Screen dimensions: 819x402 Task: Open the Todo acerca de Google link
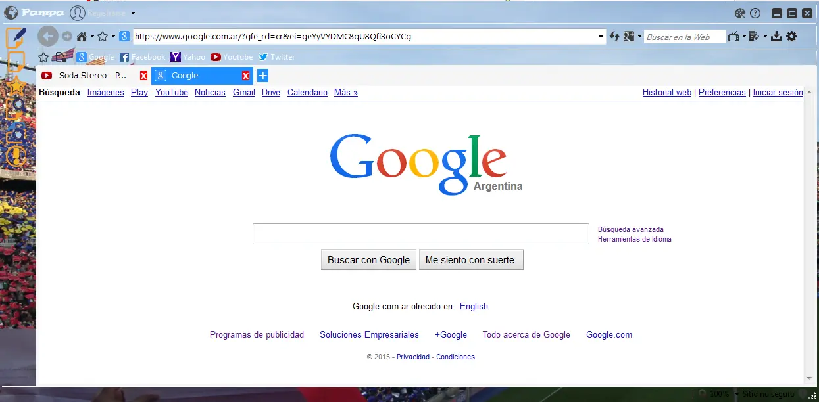click(x=526, y=334)
